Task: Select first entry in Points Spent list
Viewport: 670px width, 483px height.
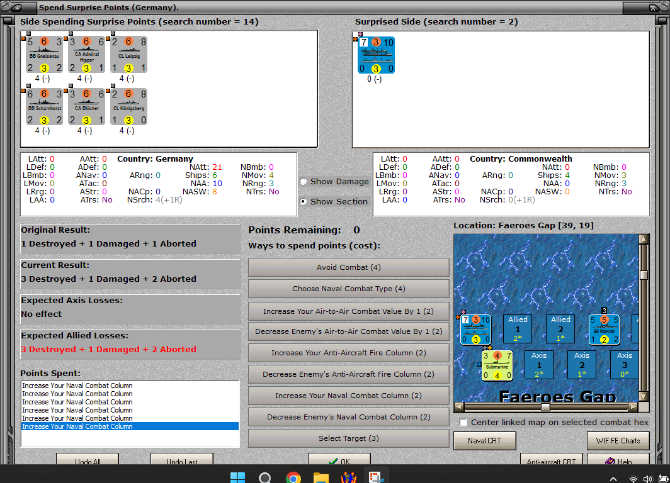Action: point(130,386)
